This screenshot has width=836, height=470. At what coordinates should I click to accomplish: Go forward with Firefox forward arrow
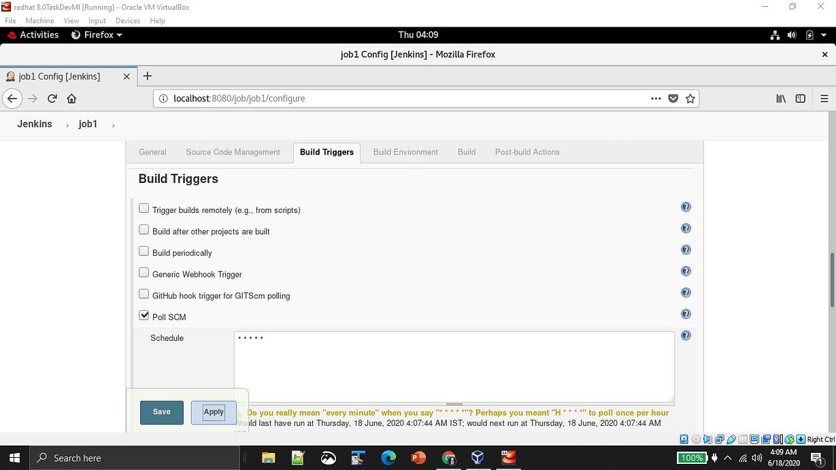[32, 99]
